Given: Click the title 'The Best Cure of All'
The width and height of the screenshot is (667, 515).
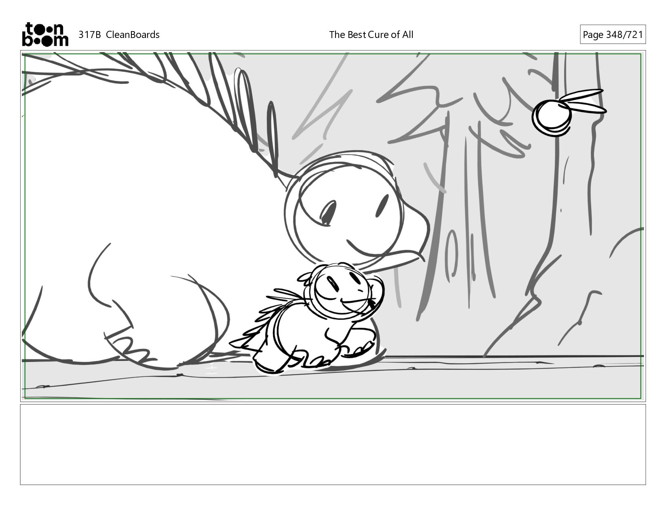Looking at the screenshot, I should 371,35.
